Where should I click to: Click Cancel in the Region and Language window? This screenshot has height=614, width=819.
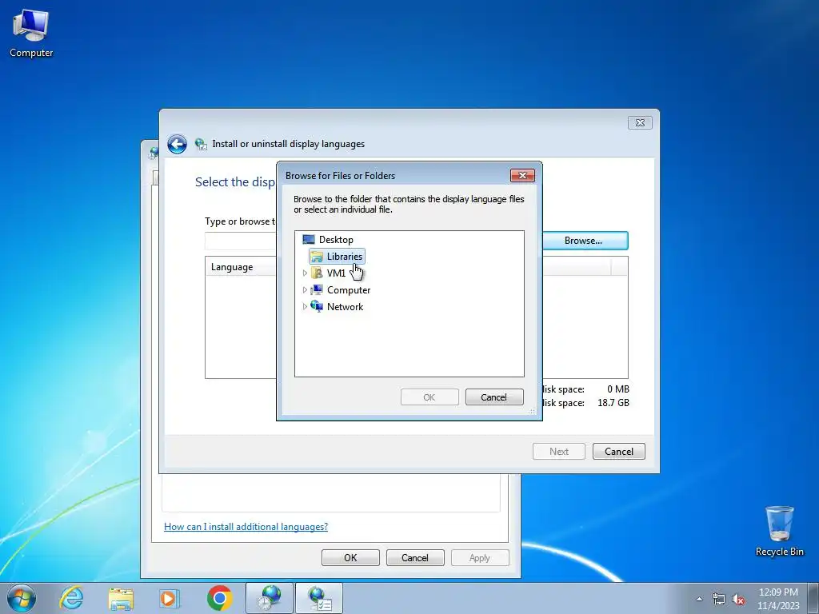point(415,557)
